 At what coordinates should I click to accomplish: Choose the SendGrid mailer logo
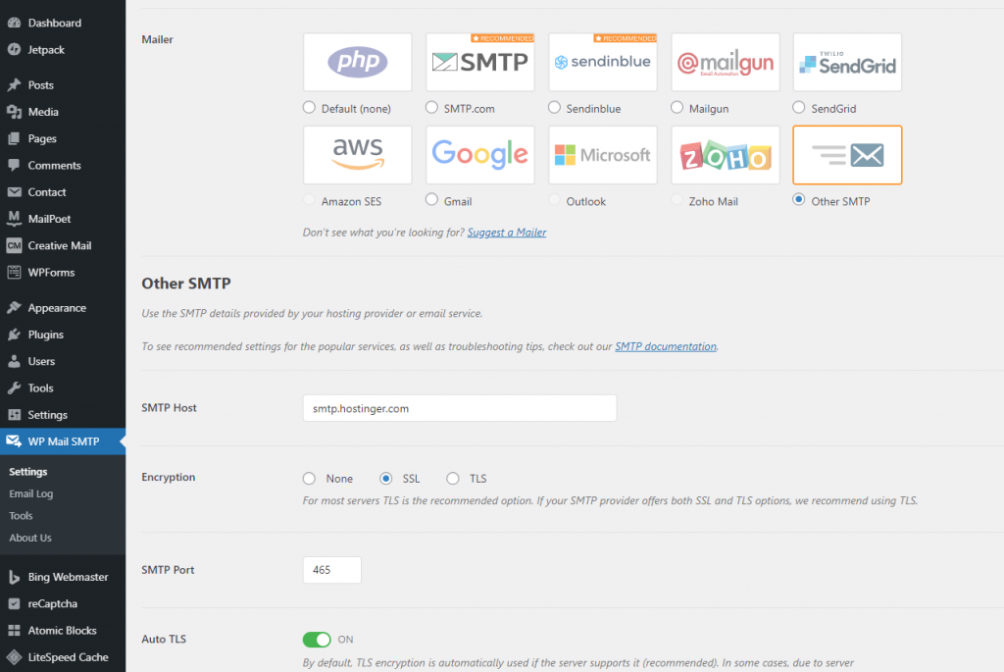[x=847, y=62]
